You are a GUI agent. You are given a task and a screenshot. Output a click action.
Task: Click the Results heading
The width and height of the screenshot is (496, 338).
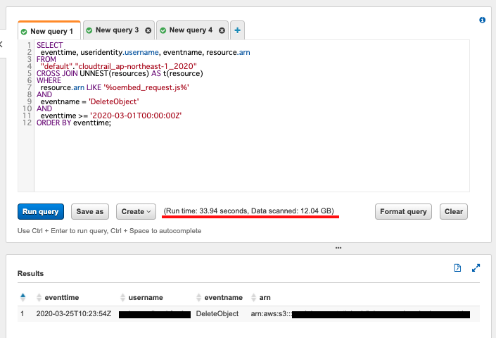(30, 273)
